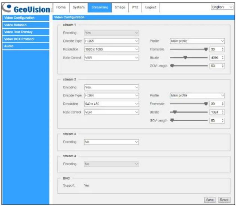Viewport: 236px width, 206px height.
Task: Click stream 1 Bitrate slider handle
Action: [185, 57]
